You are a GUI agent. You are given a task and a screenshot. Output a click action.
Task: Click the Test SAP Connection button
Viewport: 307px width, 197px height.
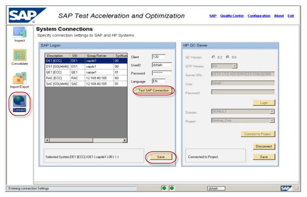point(153,90)
